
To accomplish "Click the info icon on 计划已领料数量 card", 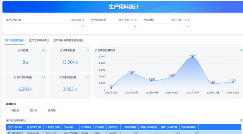I will point(43,77).
